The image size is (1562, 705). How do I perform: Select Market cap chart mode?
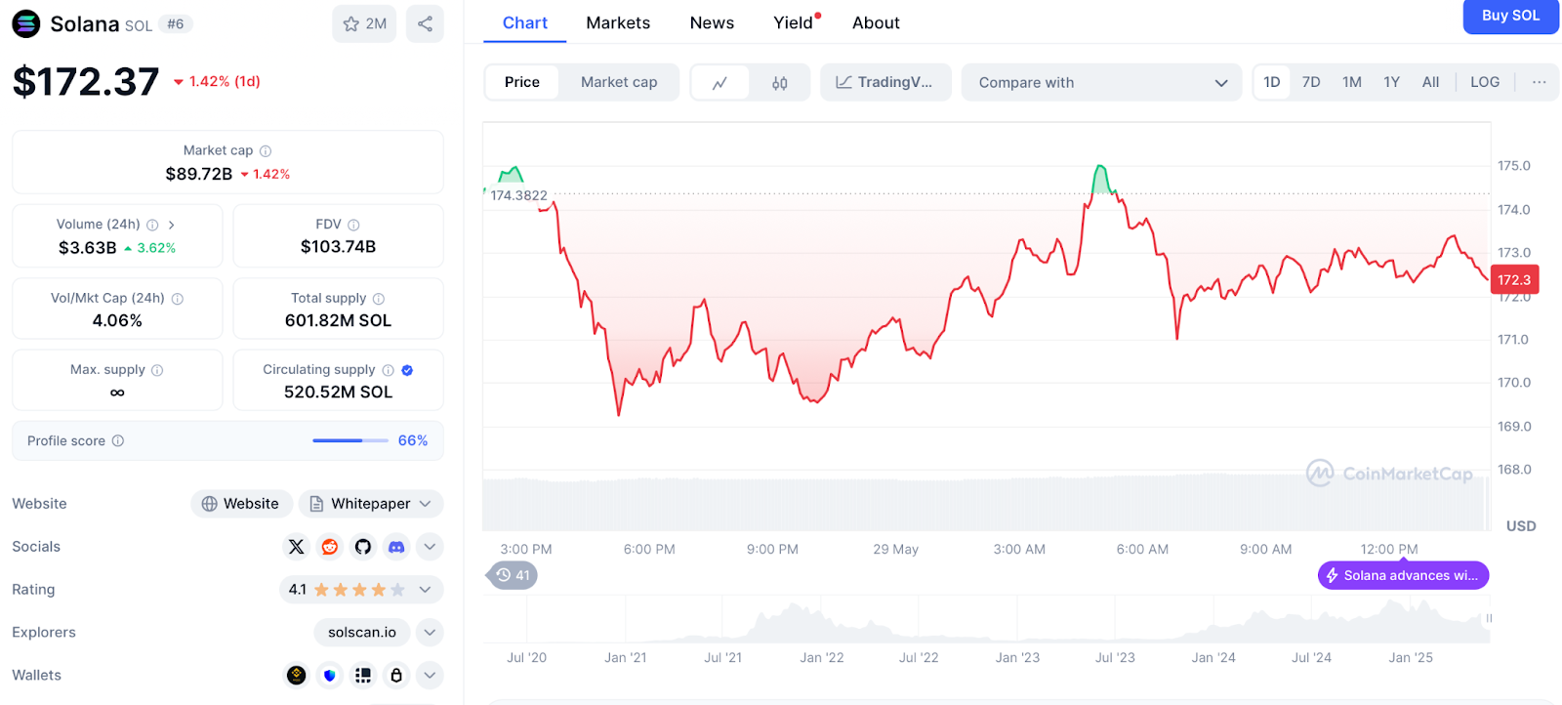tap(619, 82)
